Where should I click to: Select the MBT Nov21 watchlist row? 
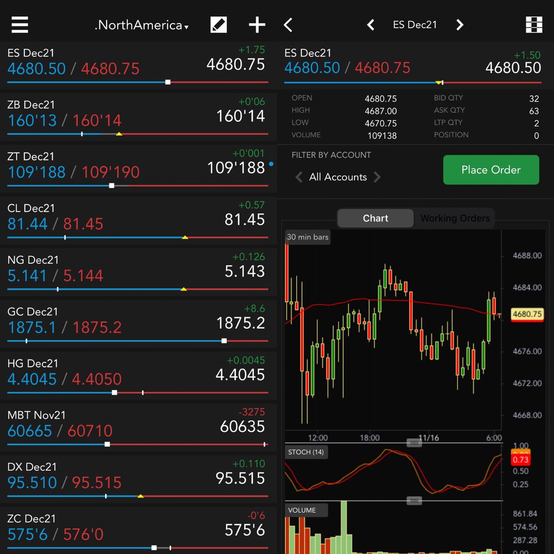point(138,427)
